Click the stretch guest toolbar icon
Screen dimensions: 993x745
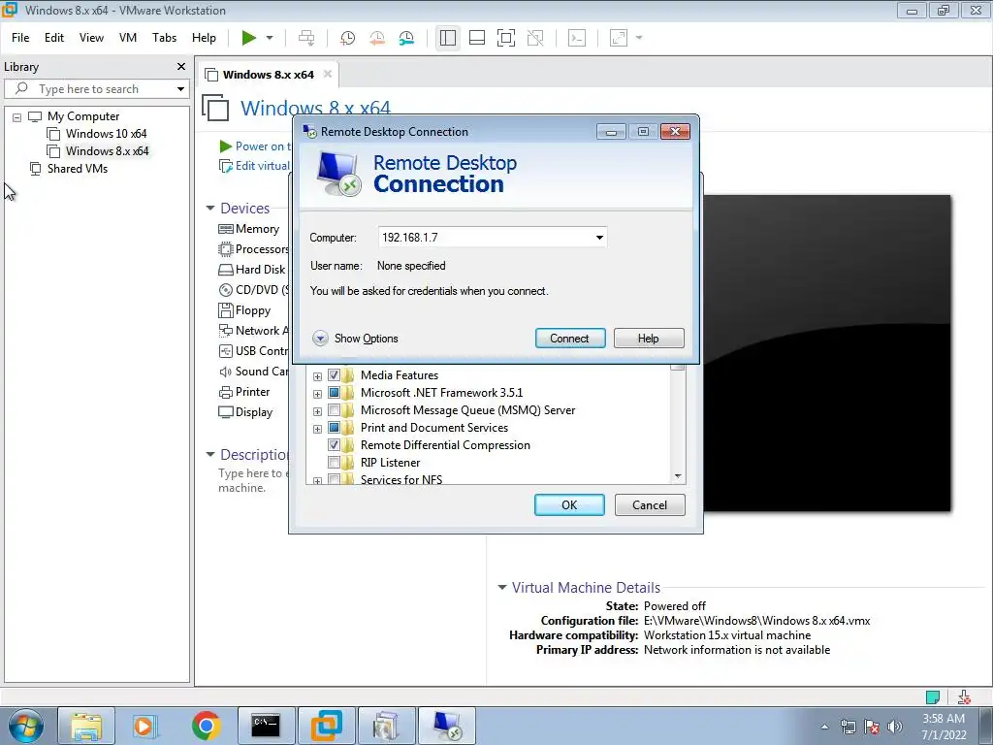[x=619, y=38]
